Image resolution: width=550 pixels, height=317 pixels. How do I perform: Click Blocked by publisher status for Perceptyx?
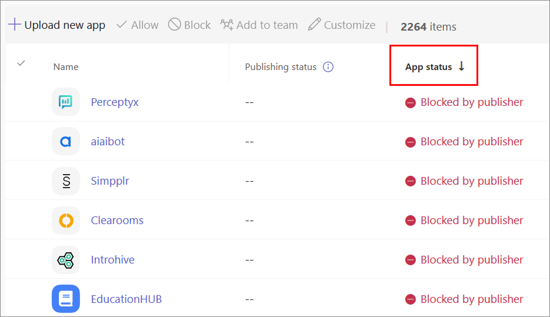coord(464,102)
